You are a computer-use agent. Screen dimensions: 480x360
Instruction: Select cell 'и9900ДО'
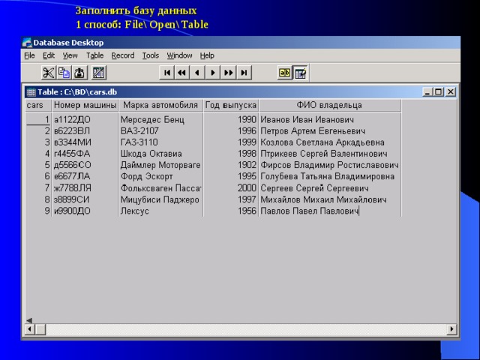point(85,211)
